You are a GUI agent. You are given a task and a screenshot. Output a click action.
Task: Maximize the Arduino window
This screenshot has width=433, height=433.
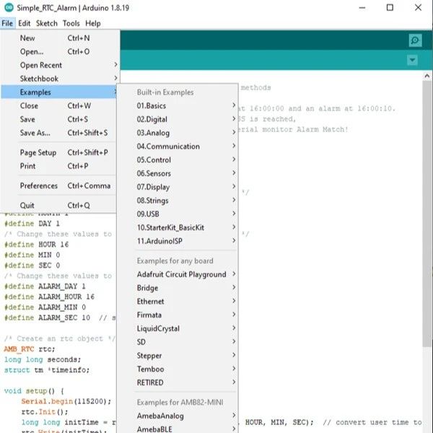[x=390, y=8]
